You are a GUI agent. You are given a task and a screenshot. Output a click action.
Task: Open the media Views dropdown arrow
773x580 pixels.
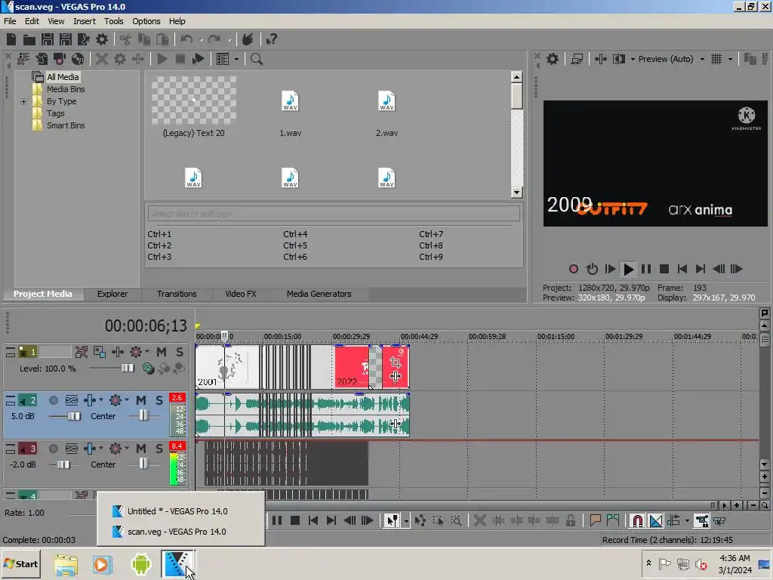point(236,59)
